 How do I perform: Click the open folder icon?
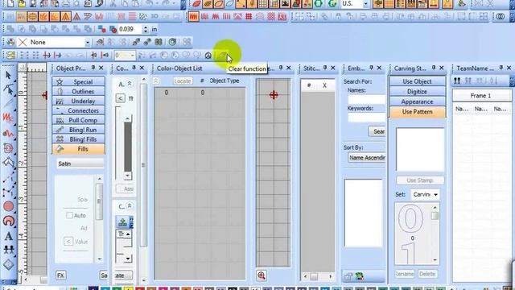pyautogui.click(x=22, y=3)
